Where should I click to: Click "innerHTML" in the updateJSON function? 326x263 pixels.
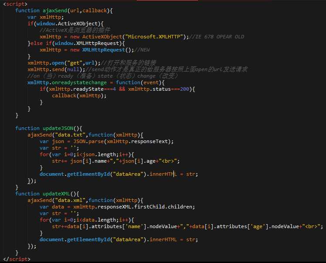pyautogui.click(x=163, y=174)
